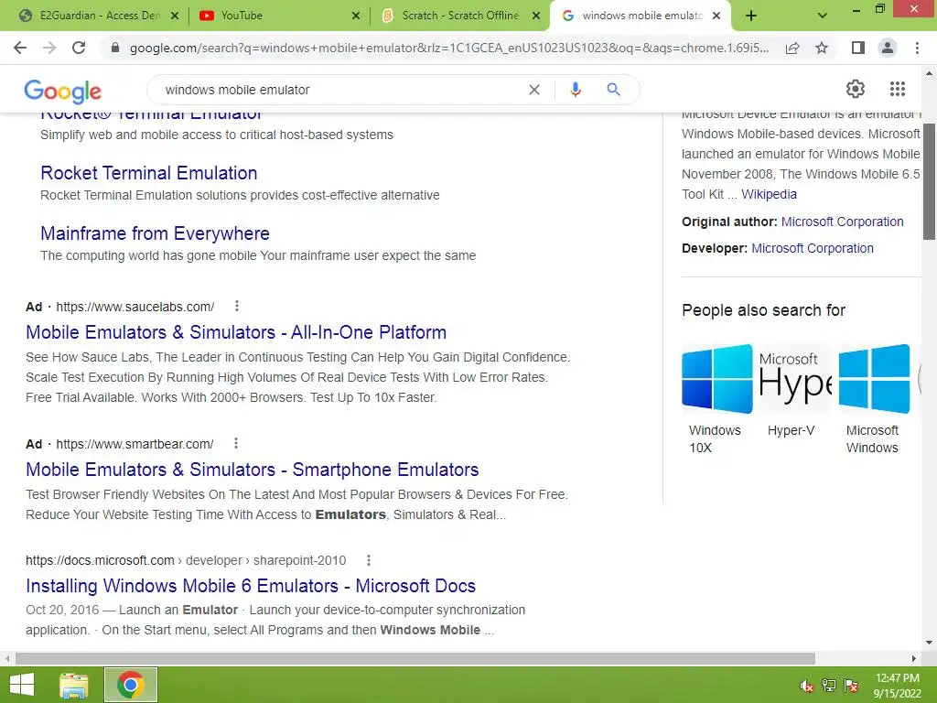Select the windows mobile emulator tab
Image resolution: width=937 pixels, height=703 pixels.
(640, 16)
